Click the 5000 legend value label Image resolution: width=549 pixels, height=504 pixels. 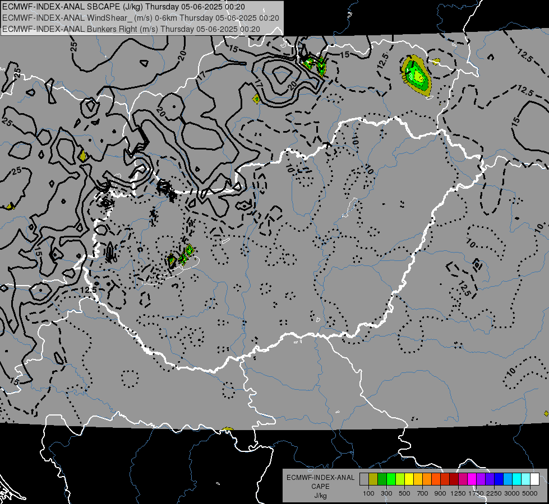[529, 493]
